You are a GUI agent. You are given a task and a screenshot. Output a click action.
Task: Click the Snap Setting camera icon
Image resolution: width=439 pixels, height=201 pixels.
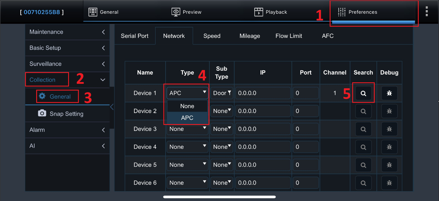tap(42, 113)
